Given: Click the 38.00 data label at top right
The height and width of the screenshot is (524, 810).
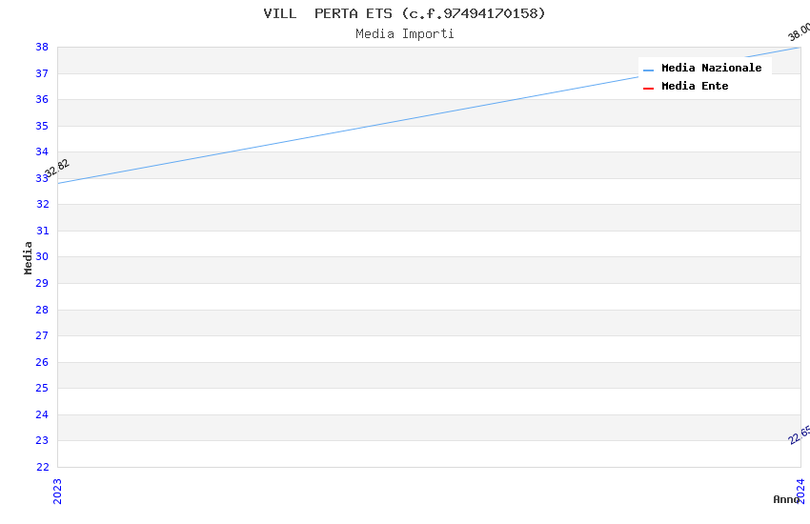Looking at the screenshot, I should (x=799, y=31).
